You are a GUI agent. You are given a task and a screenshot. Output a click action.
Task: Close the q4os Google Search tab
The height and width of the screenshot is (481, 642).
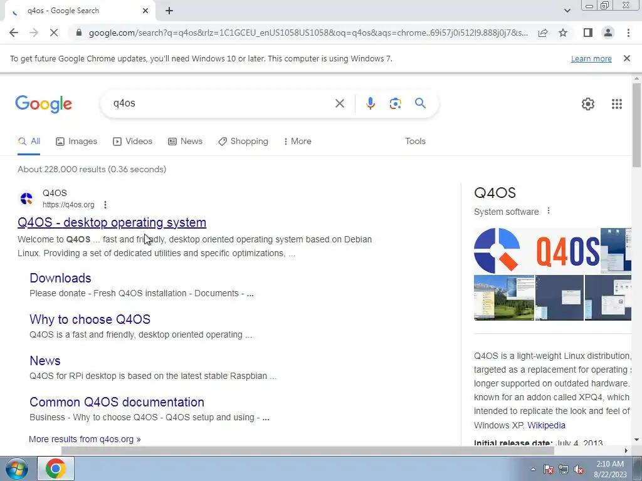145,11
